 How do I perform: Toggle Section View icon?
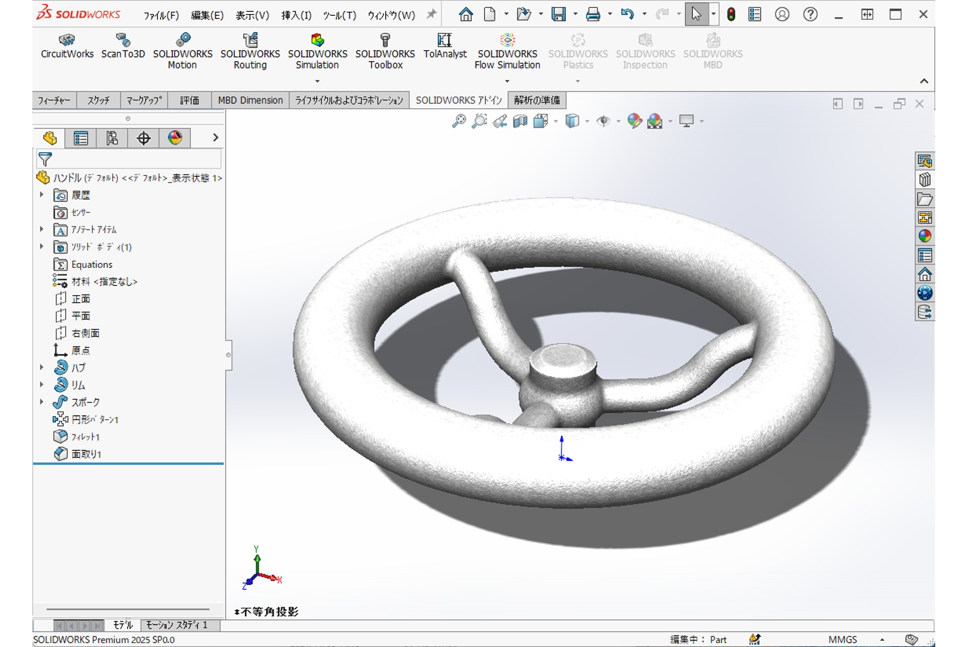coord(520,121)
